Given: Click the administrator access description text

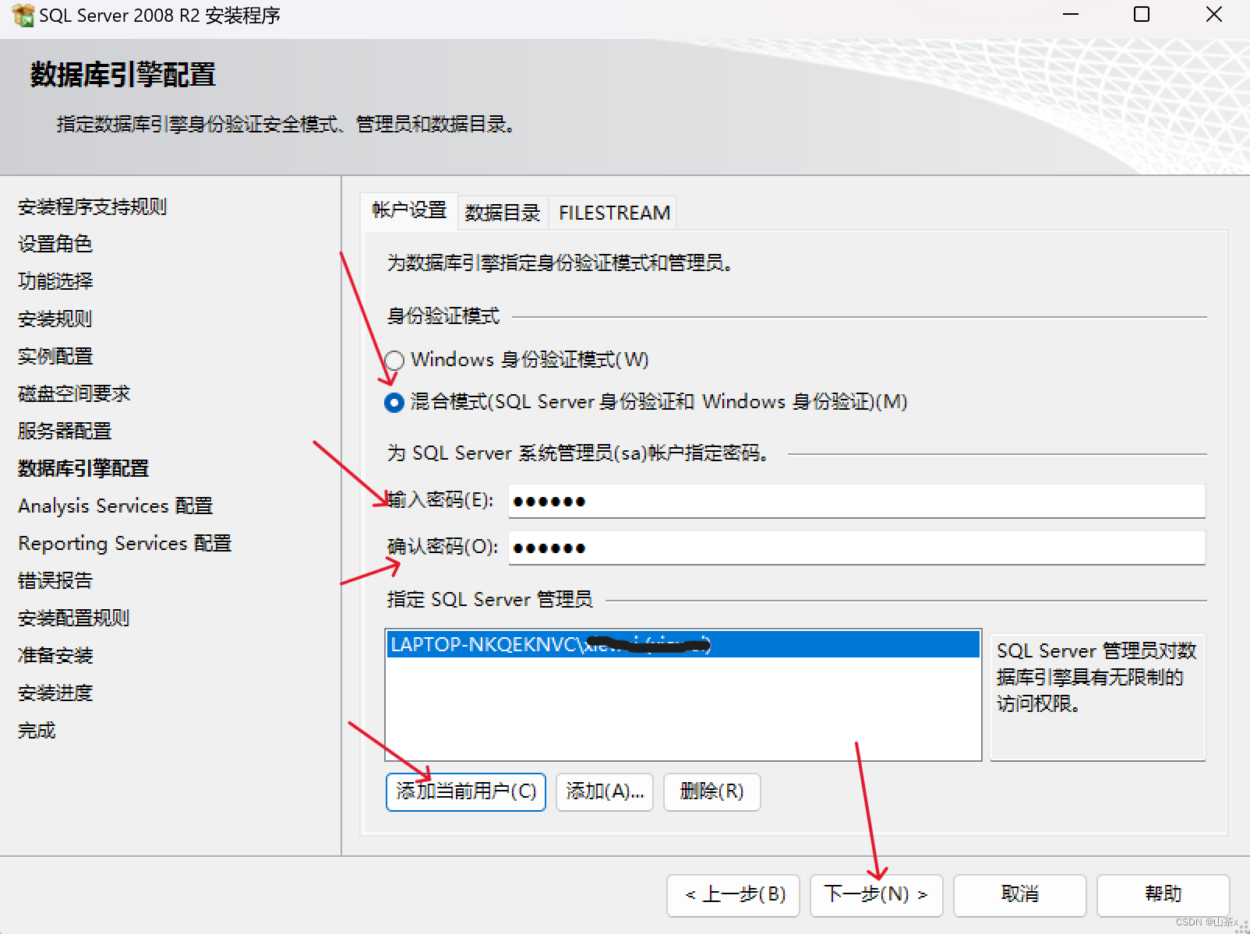Looking at the screenshot, I should (x=1096, y=677).
